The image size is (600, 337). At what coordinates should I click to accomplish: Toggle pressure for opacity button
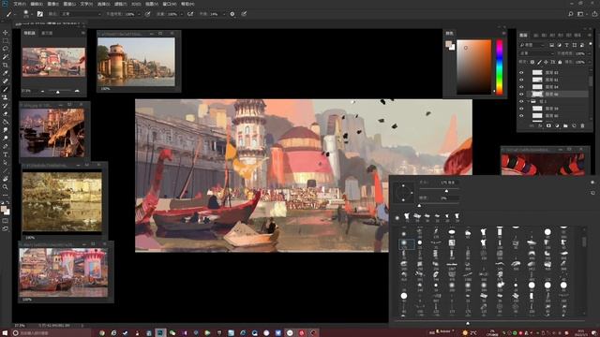pyautogui.click(x=148, y=14)
